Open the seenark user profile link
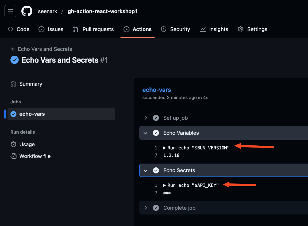 48,12
